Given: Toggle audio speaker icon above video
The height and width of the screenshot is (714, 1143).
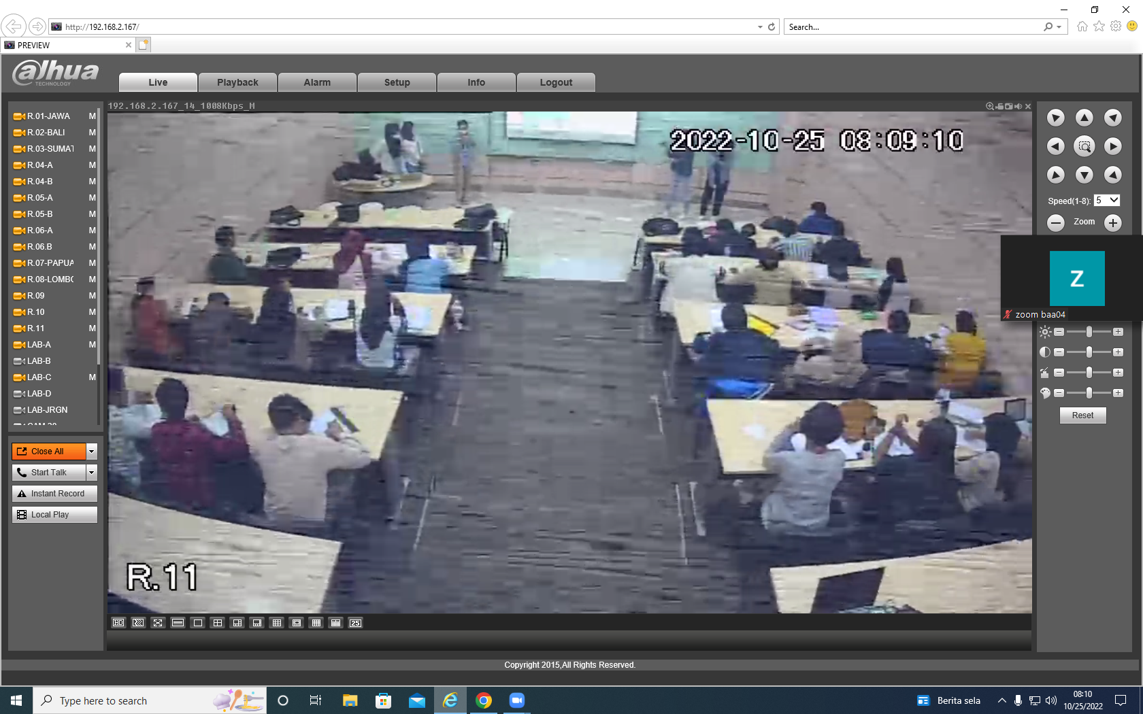Looking at the screenshot, I should click(1018, 106).
